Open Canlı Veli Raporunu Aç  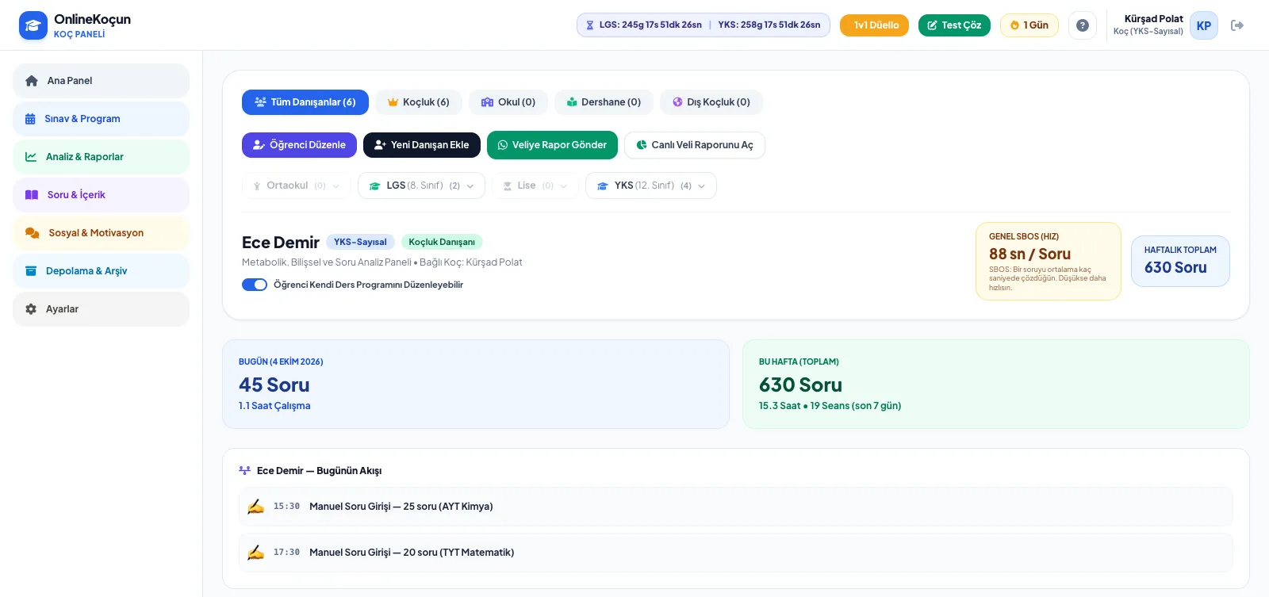(695, 145)
